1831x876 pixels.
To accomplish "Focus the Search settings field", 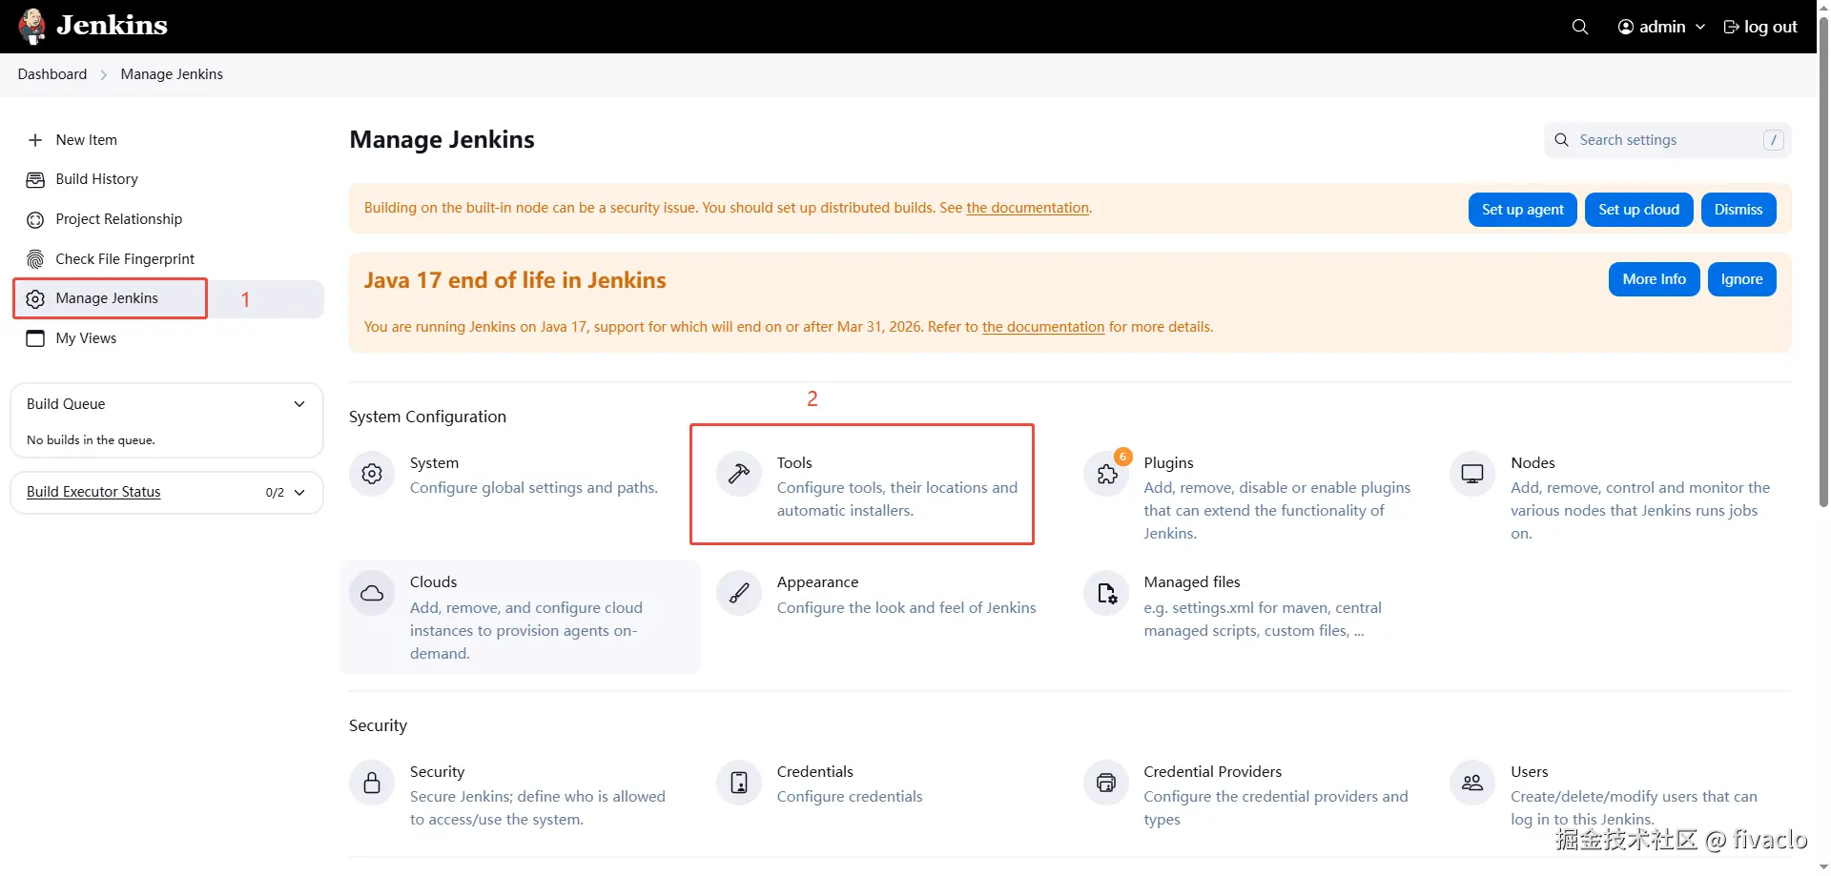I will [x=1667, y=140].
